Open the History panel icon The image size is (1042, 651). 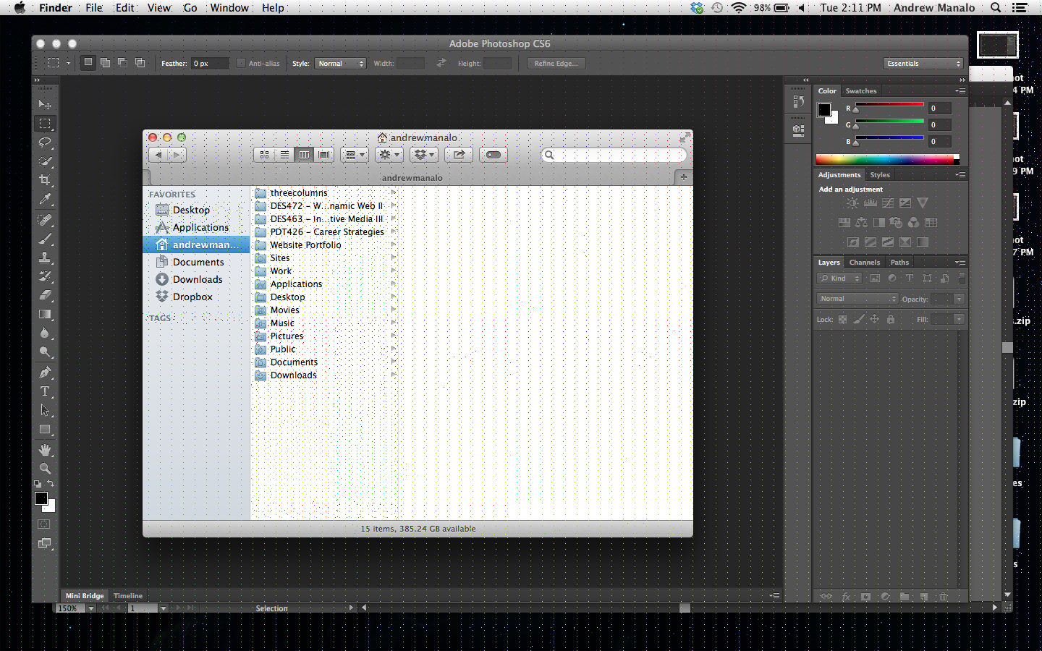(x=798, y=102)
